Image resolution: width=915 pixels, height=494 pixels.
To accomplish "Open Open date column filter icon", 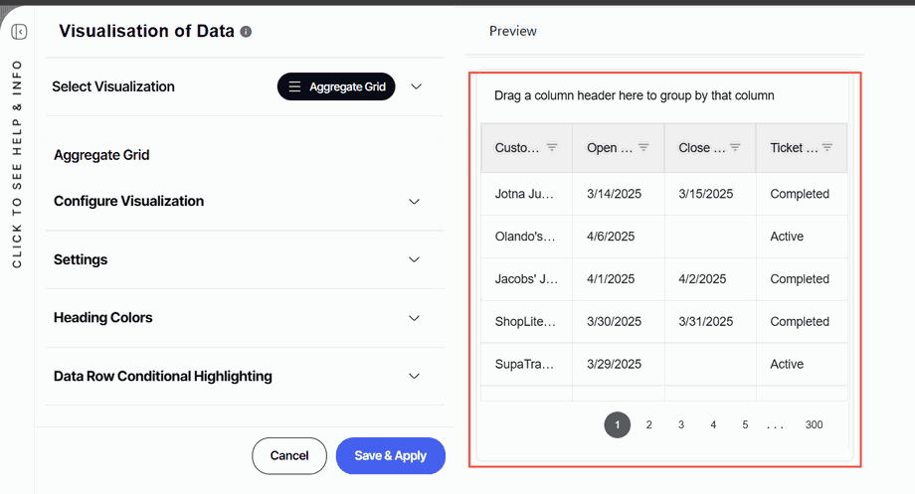I will 643,147.
